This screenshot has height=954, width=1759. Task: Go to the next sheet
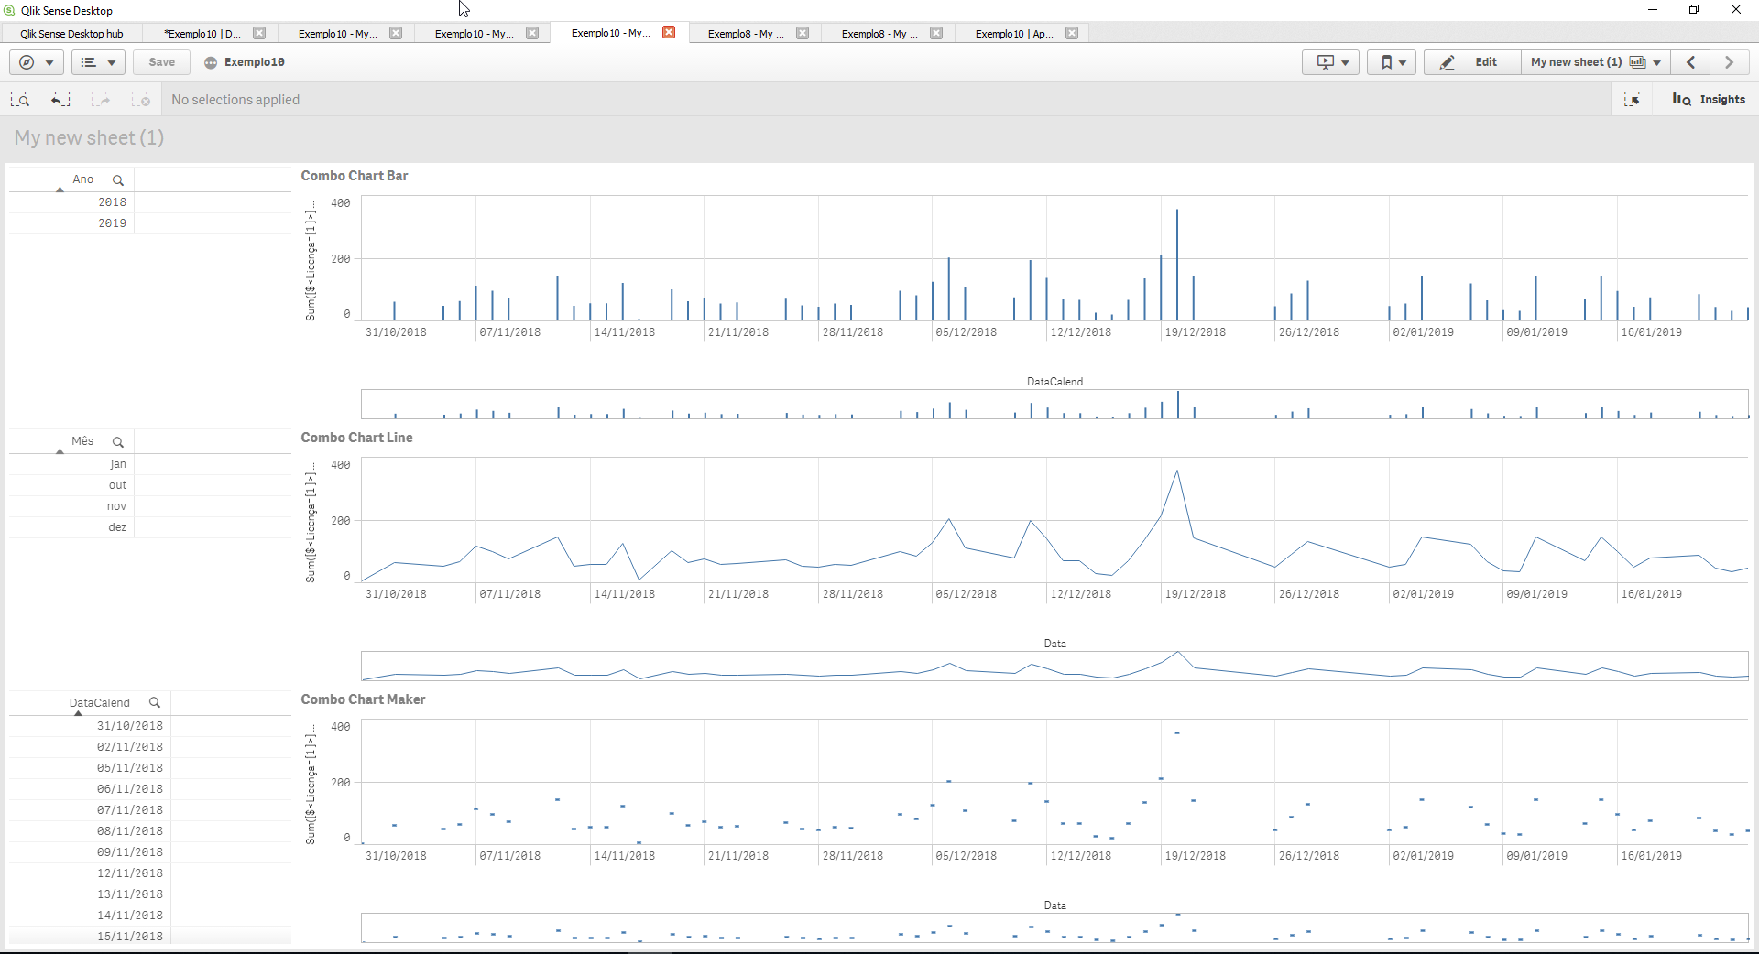(1729, 62)
